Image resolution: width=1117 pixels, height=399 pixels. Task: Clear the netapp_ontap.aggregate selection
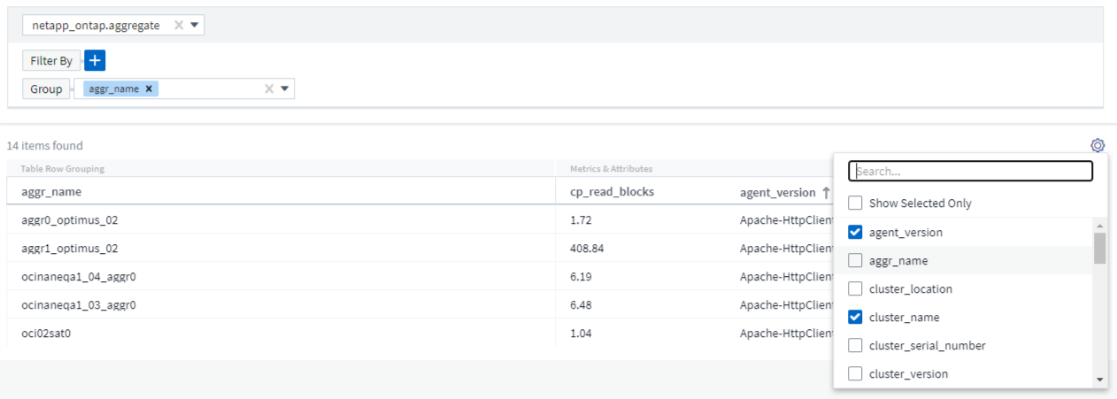tap(179, 26)
